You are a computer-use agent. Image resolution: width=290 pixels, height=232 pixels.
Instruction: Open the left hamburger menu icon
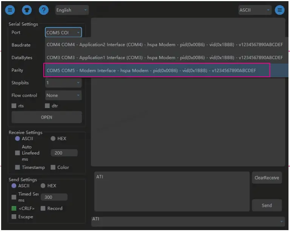tap(10, 10)
